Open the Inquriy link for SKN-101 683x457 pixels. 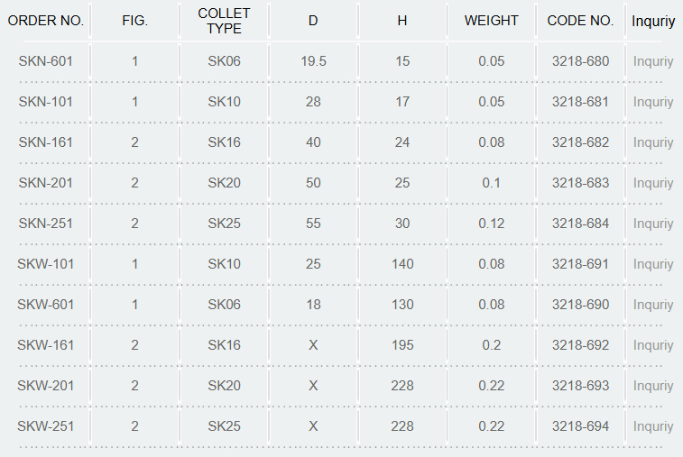653,102
